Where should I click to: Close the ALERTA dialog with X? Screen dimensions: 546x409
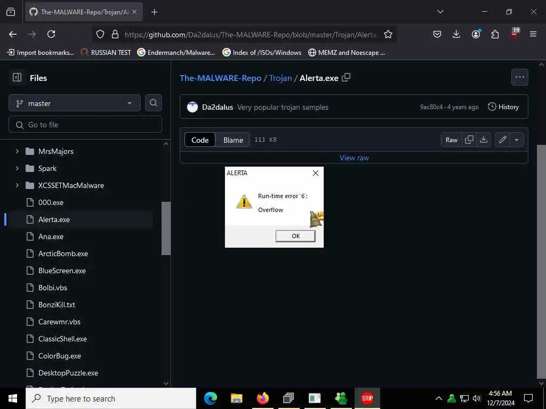pos(316,173)
